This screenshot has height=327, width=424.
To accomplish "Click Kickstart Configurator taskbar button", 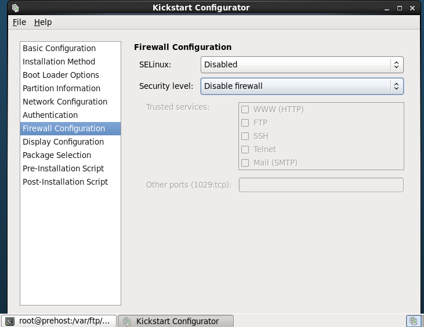I will point(176,321).
